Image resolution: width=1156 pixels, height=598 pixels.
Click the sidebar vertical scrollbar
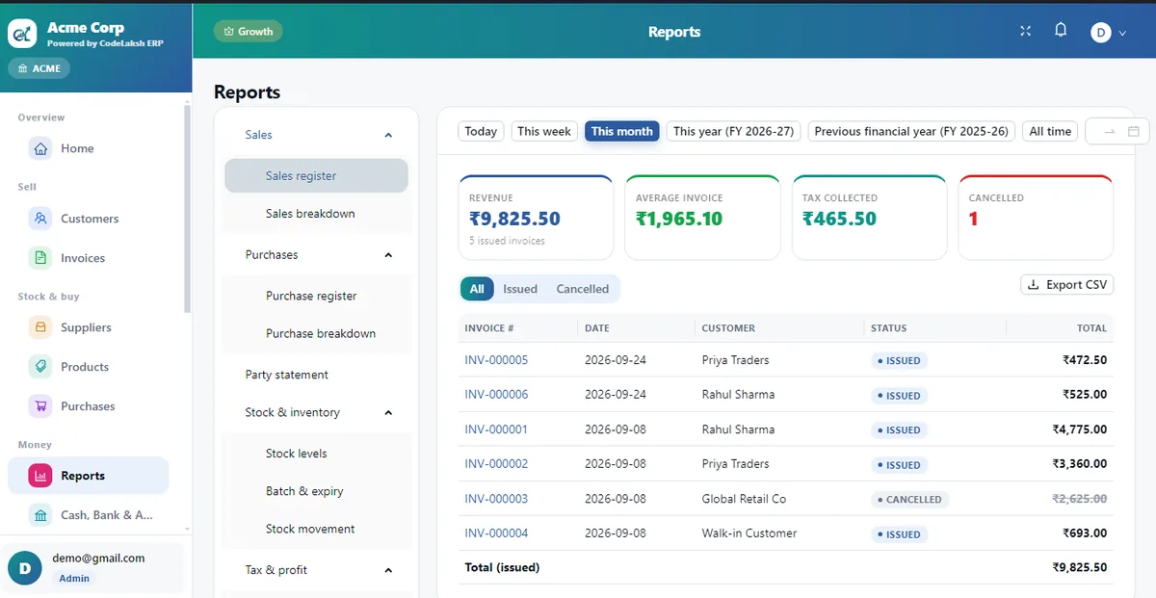click(188, 207)
